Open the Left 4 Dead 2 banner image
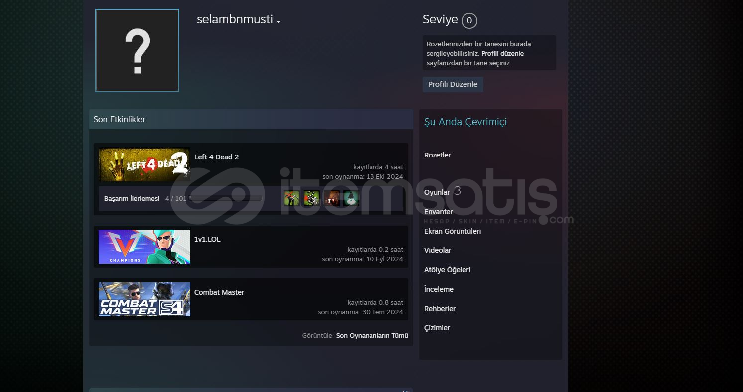743x392 pixels. pos(145,164)
